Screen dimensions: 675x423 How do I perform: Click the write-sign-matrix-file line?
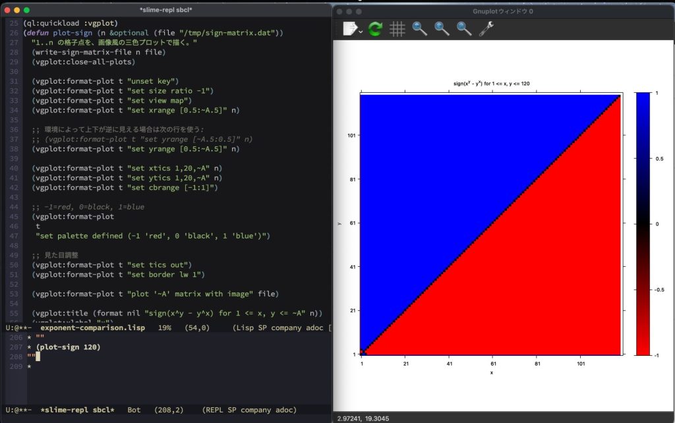tap(99, 52)
